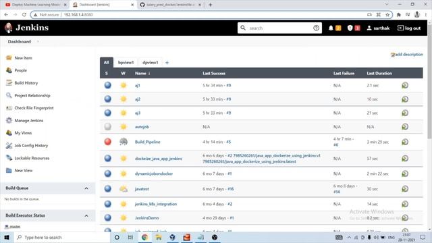View Build History

[x=26, y=83]
